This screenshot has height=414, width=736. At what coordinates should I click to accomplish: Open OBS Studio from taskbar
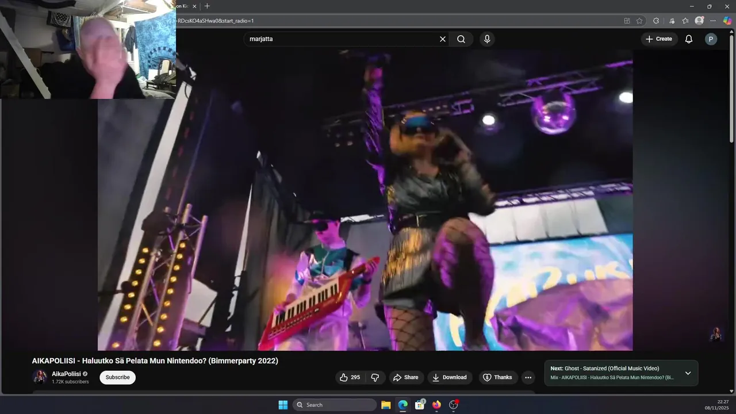(x=453, y=405)
